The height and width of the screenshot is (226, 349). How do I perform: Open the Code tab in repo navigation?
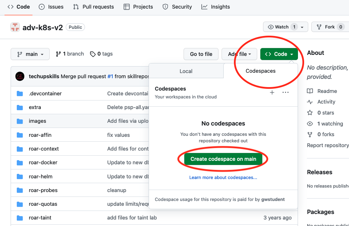pos(18,7)
